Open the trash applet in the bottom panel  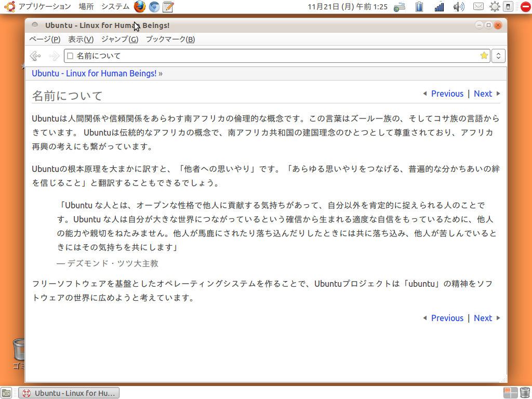tap(525, 393)
